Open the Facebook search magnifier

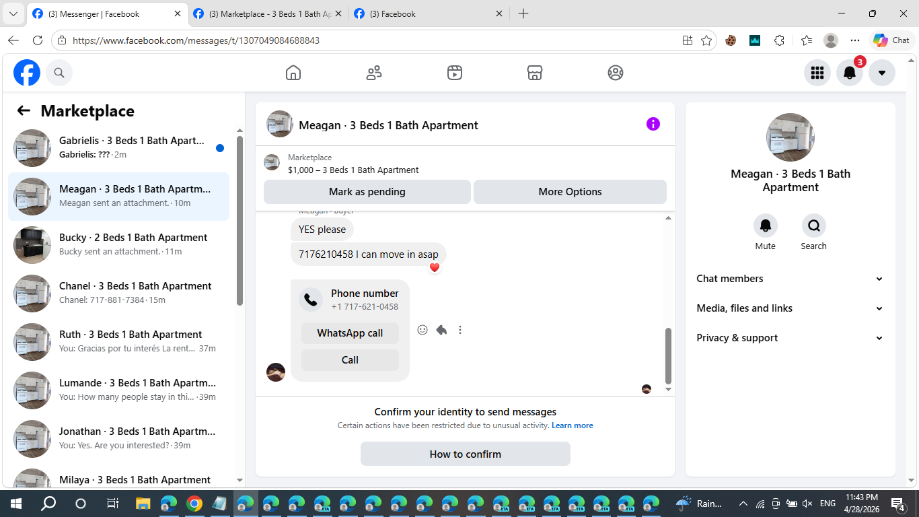click(x=59, y=73)
